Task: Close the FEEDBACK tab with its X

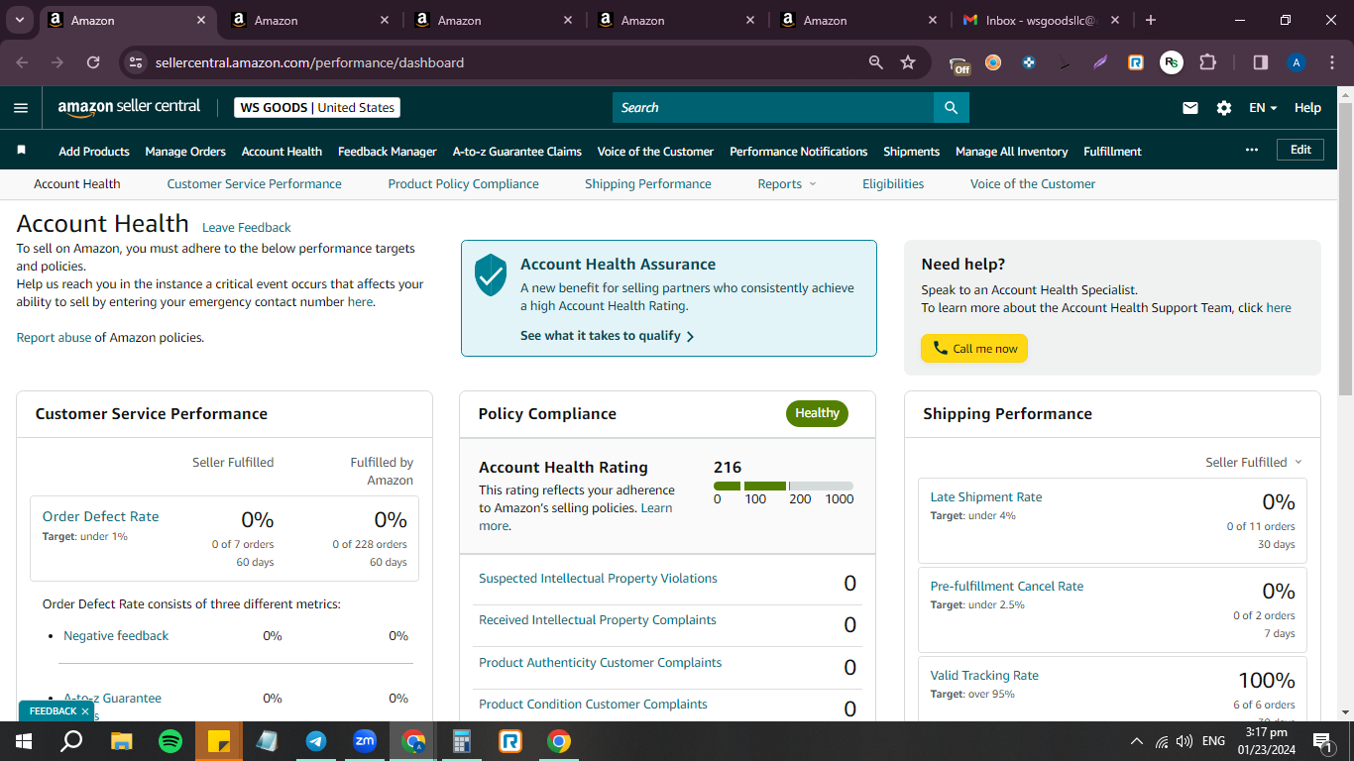Action: pos(85,711)
